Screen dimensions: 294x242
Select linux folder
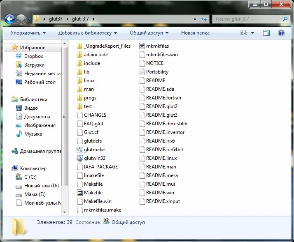tap(86, 81)
